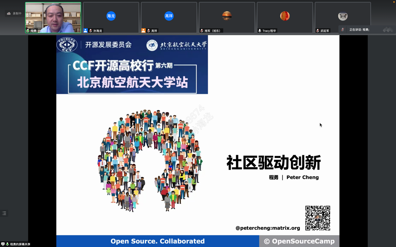Click the orange person icon on 高祥's tile

point(143,31)
